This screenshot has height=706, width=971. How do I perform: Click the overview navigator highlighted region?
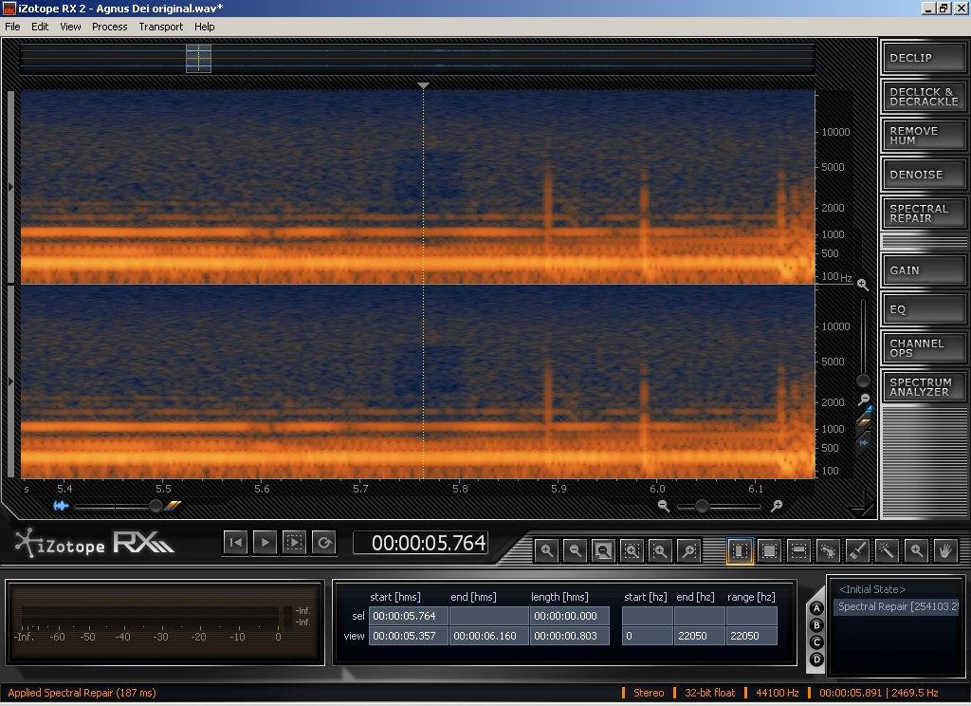(x=199, y=59)
